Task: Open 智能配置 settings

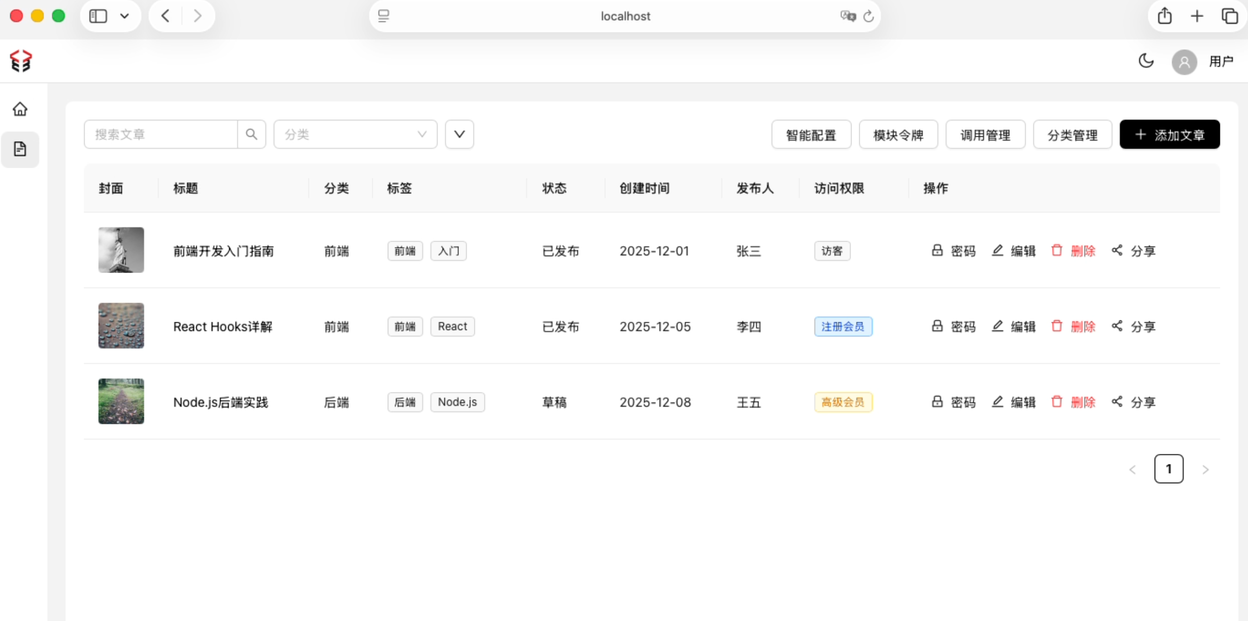Action: click(811, 134)
